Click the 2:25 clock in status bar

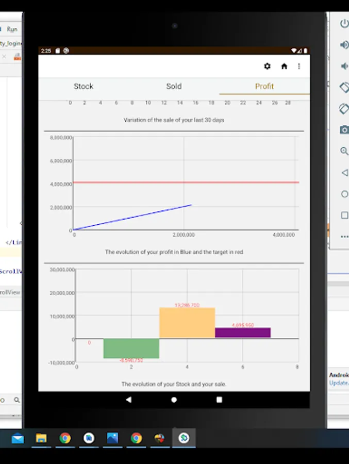46,51
